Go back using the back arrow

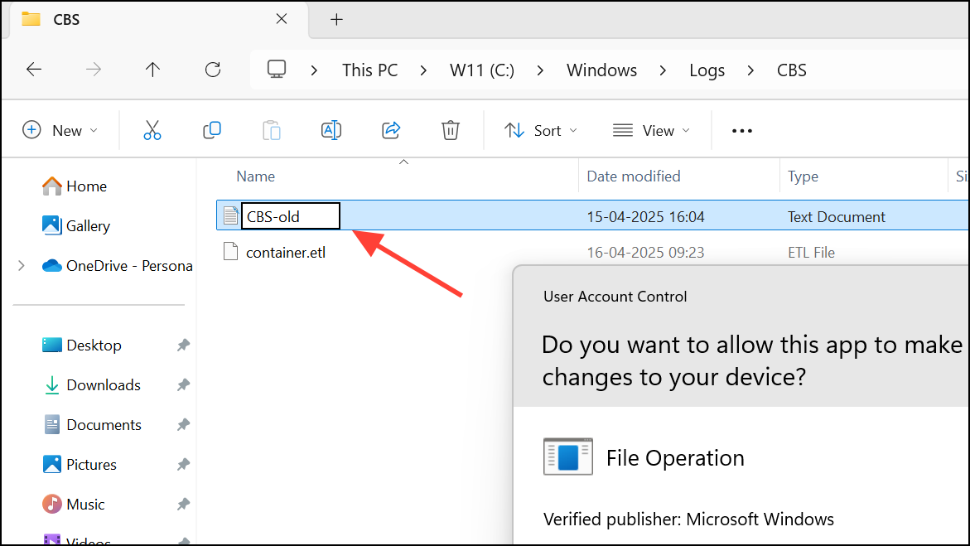34,70
